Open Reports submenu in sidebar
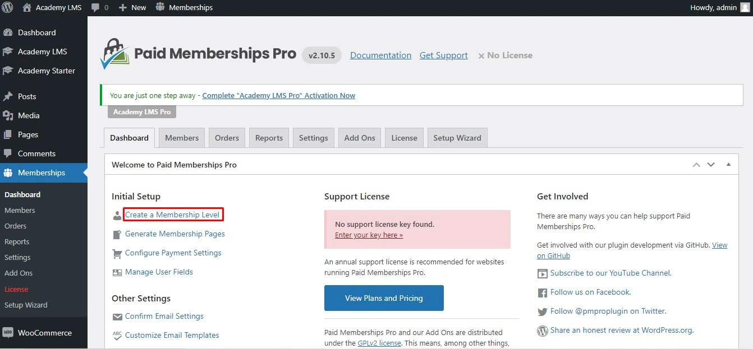Screen dimensions: 753x349 tap(17, 241)
